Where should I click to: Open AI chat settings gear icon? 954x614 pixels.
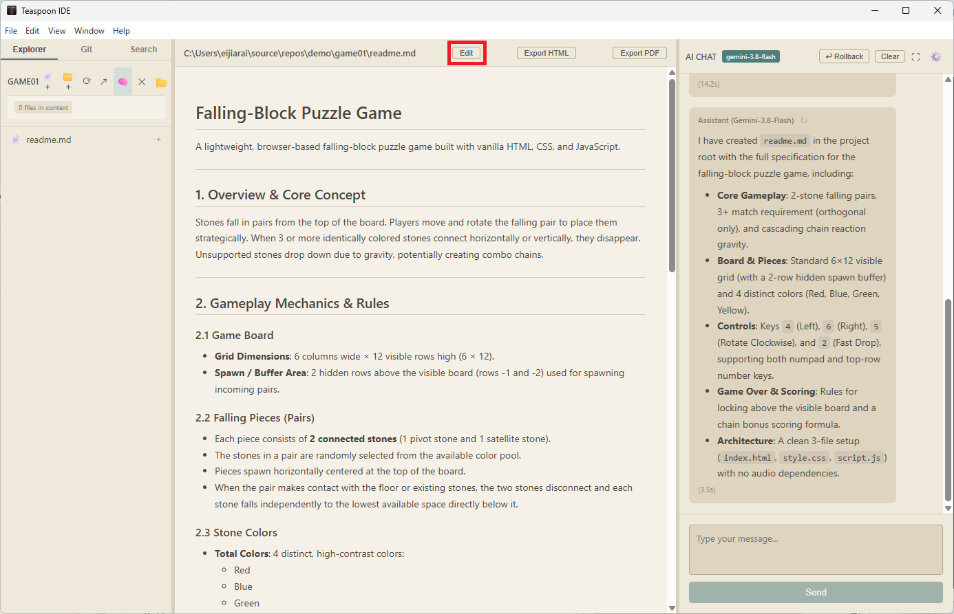click(x=935, y=57)
